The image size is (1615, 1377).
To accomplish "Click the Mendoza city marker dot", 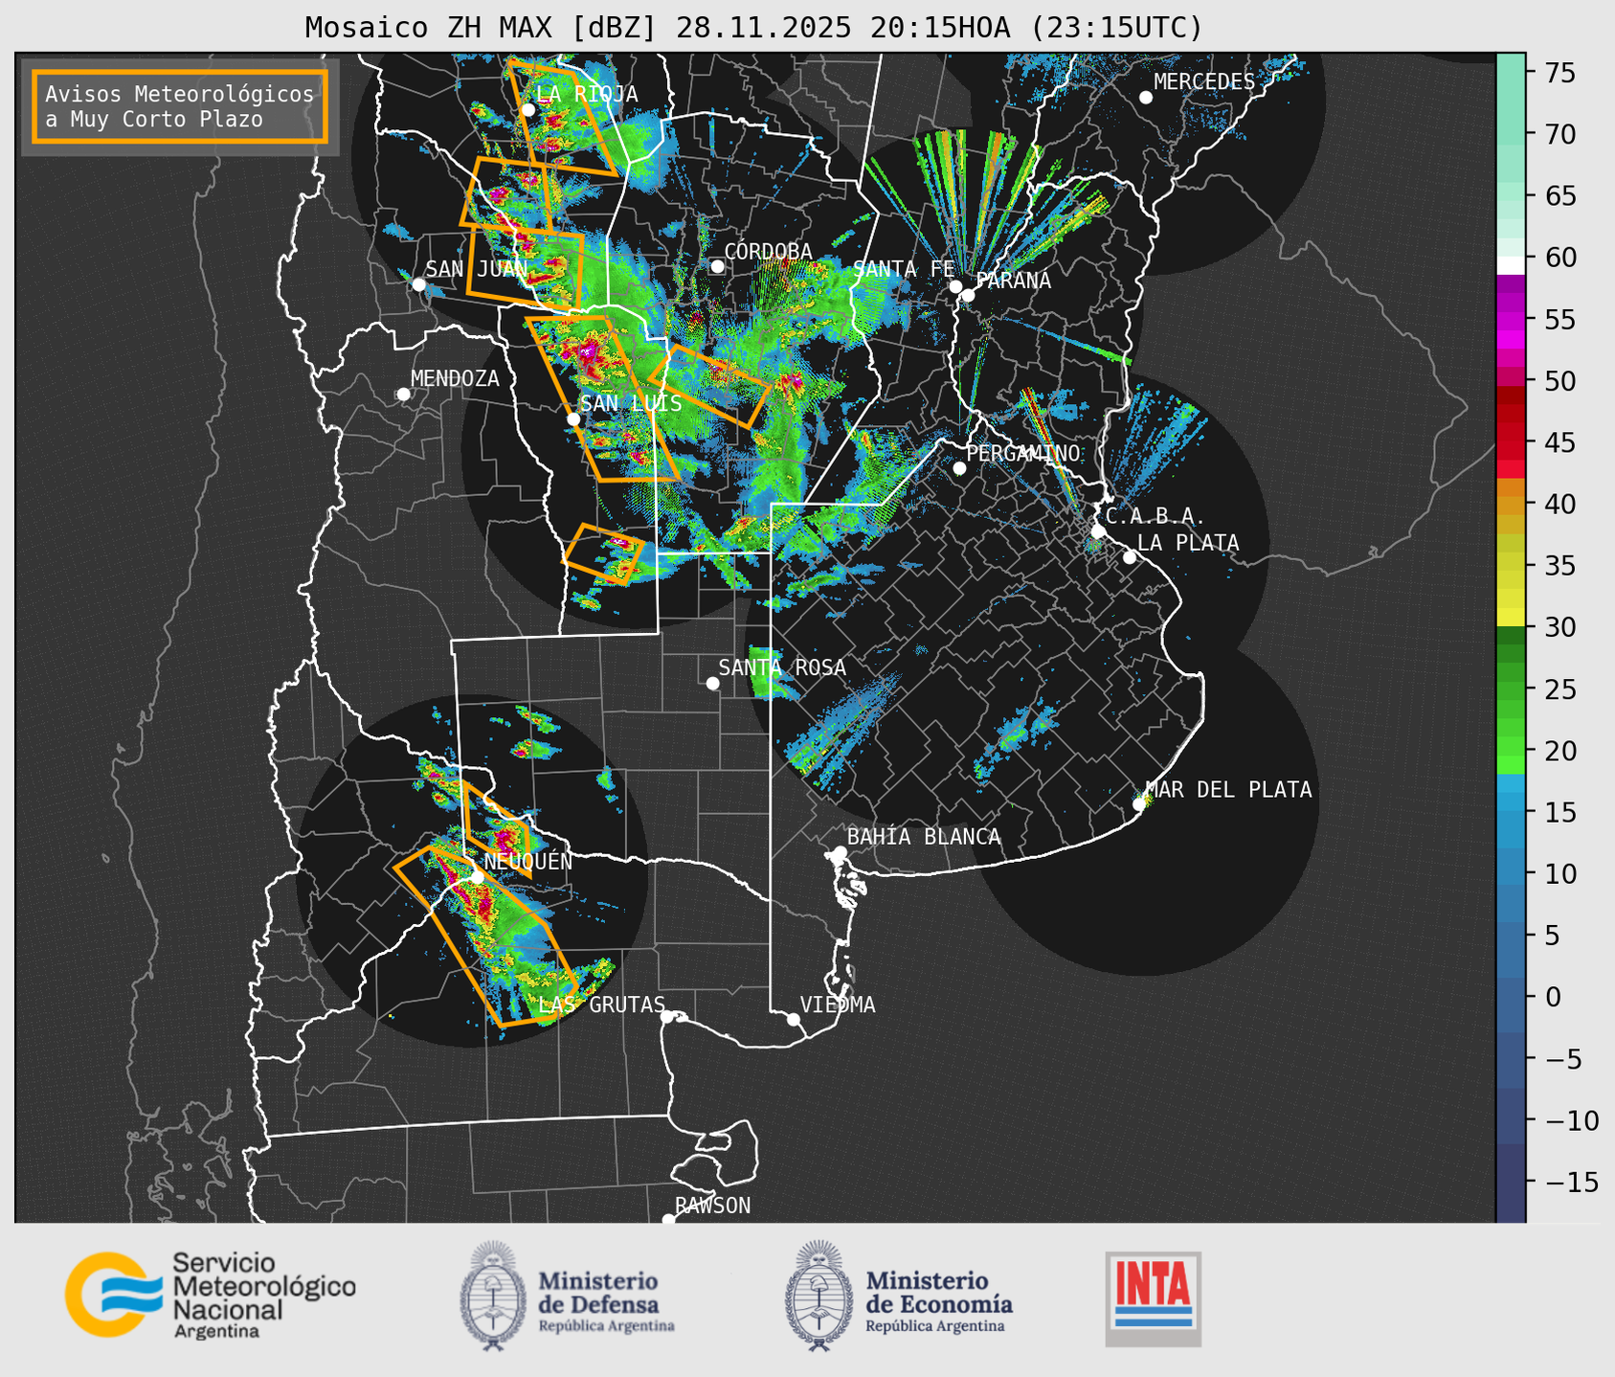I will tap(403, 395).
